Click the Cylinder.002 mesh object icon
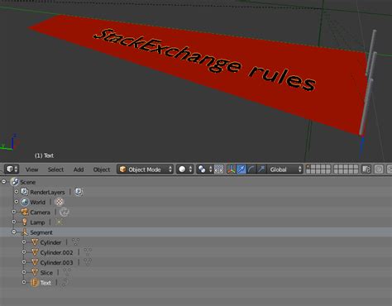The height and width of the screenshot is (306, 392). [x=35, y=252]
